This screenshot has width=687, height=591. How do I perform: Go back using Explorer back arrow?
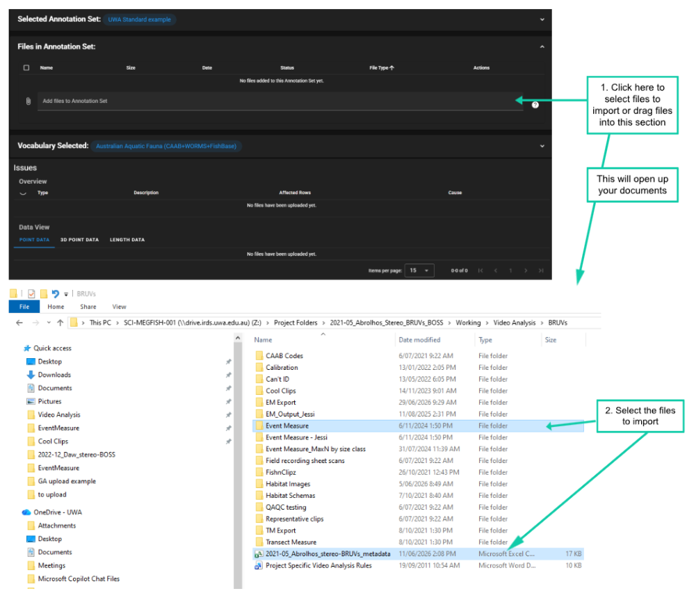(19, 323)
